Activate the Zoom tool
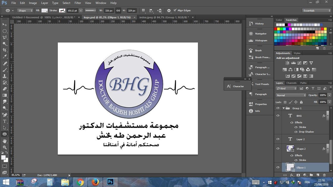Image resolution: width=333 pixels, height=187 pixels. (x=5, y=147)
